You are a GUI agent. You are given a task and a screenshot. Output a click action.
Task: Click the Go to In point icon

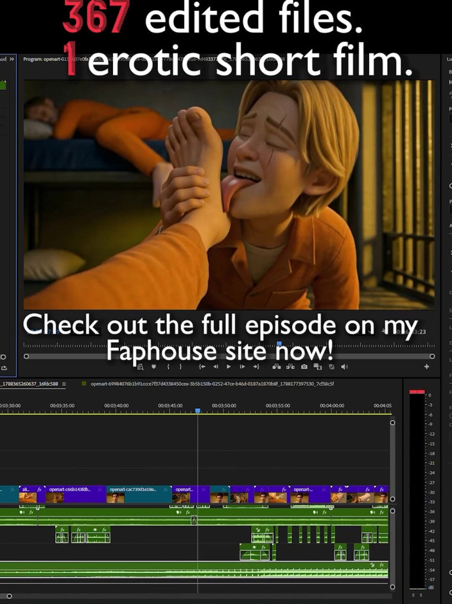click(x=202, y=367)
